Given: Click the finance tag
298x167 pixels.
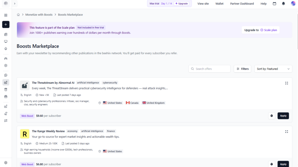Looking at the screenshot, I should [x=111, y=131].
